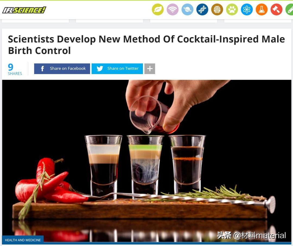Open the red gavel Policy icon
The image size is (293, 246).
tap(276, 9)
